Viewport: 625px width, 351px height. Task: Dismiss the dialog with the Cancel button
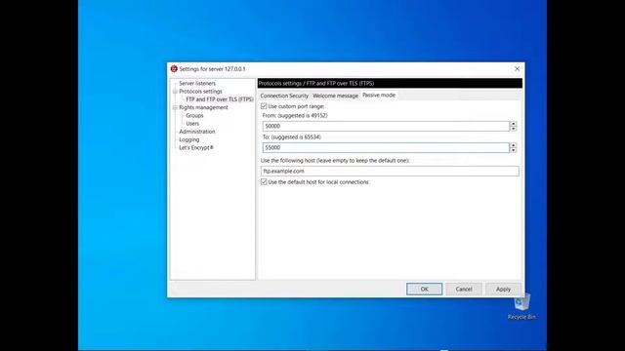click(464, 289)
